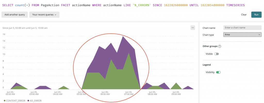
Task: Click the Chart name label
Action: coord(209,28)
